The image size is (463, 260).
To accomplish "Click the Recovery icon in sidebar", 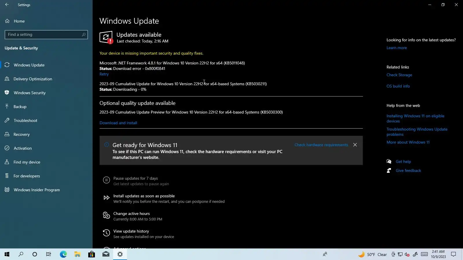I will tap(7, 134).
